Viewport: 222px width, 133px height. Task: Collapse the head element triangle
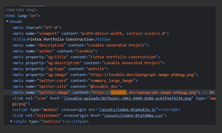(x=7, y=21)
